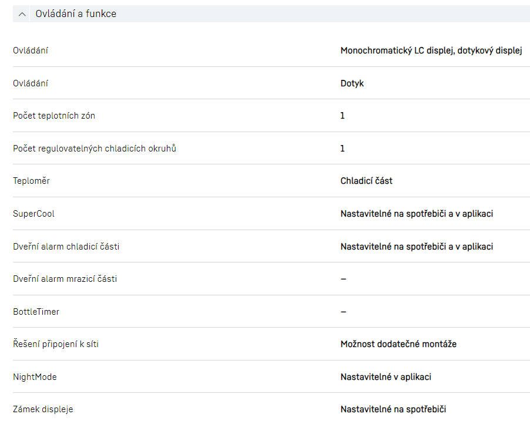Click the Ovládání a funkce section heading
530x421 pixels.
point(76,14)
